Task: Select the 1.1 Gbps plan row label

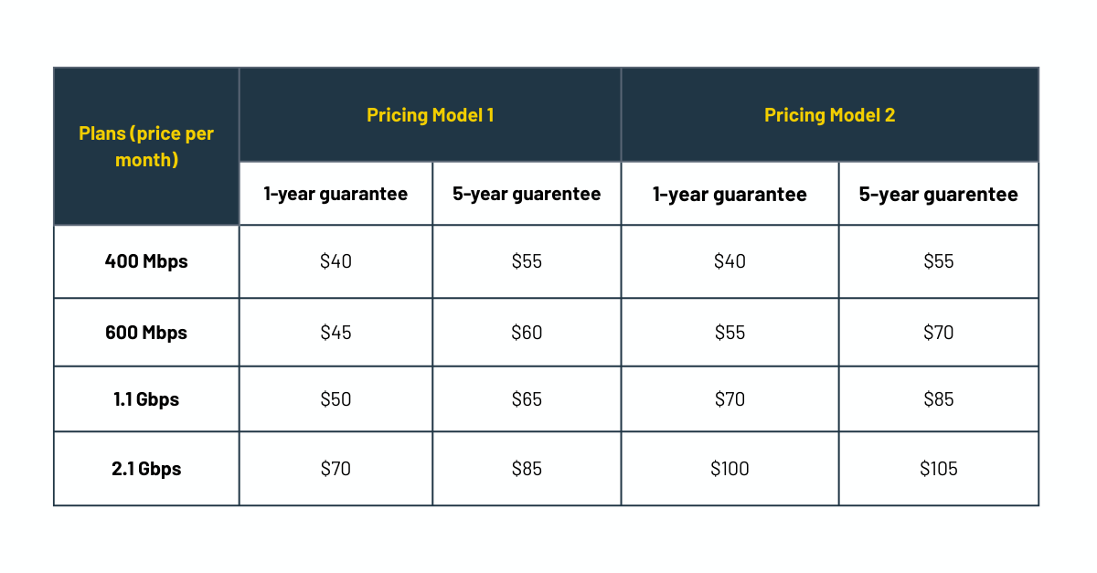Action: 146,399
